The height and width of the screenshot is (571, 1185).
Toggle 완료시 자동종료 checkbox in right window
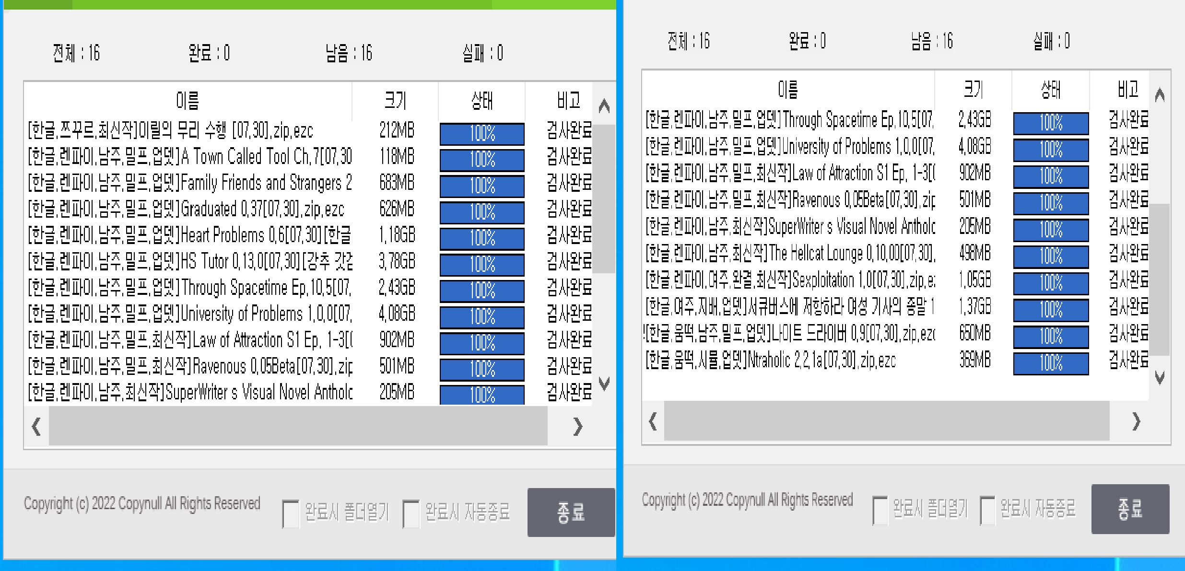pos(987,510)
